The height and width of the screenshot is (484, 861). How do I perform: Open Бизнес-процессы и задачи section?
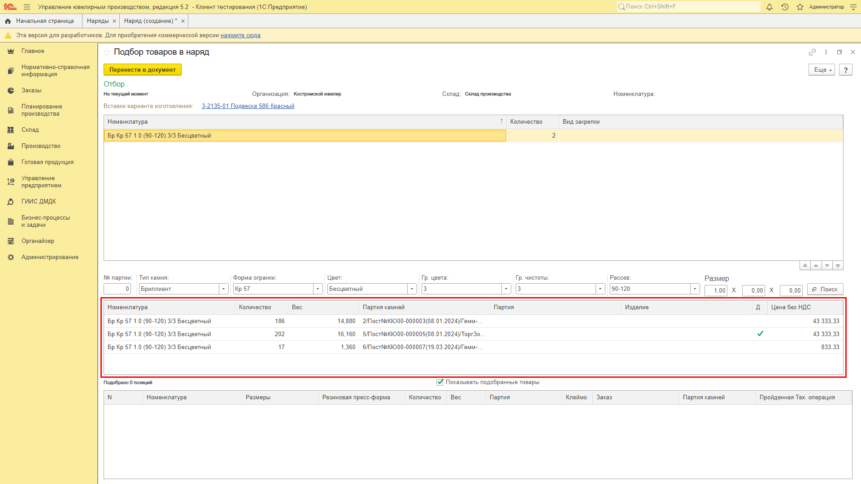tap(46, 221)
